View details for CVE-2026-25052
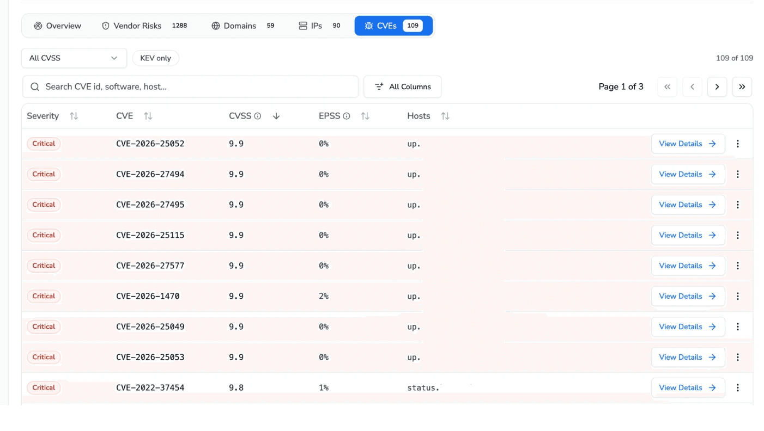The width and height of the screenshot is (764, 431). click(x=688, y=144)
